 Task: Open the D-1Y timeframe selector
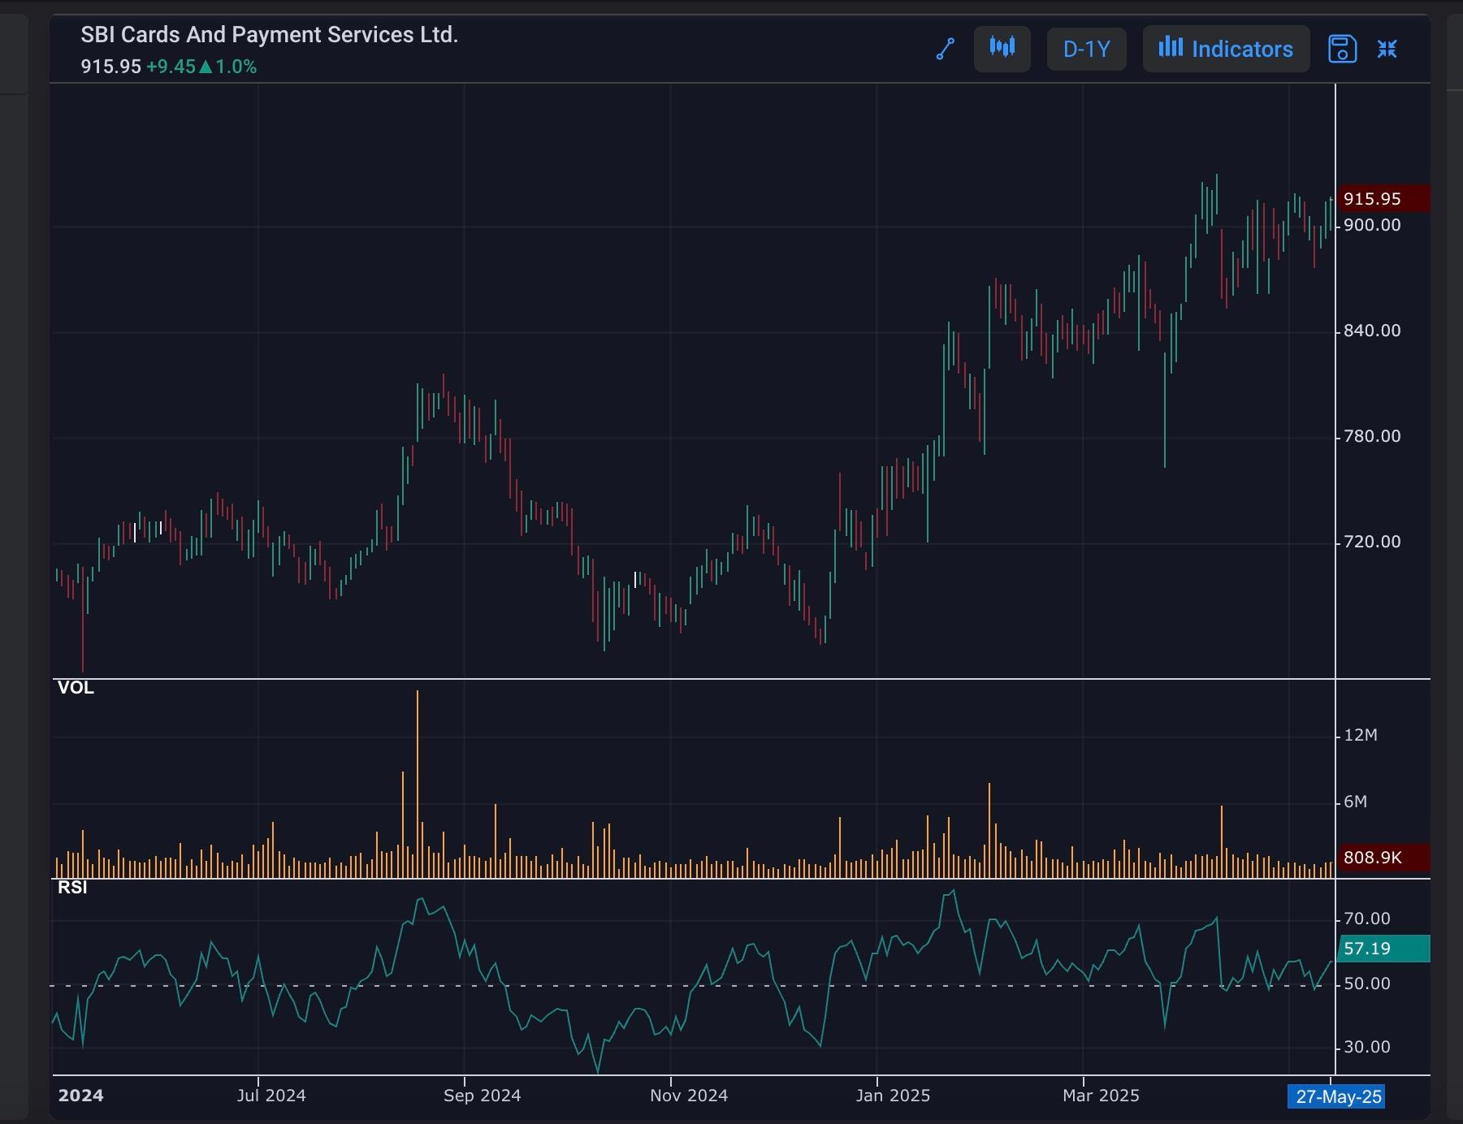point(1087,49)
